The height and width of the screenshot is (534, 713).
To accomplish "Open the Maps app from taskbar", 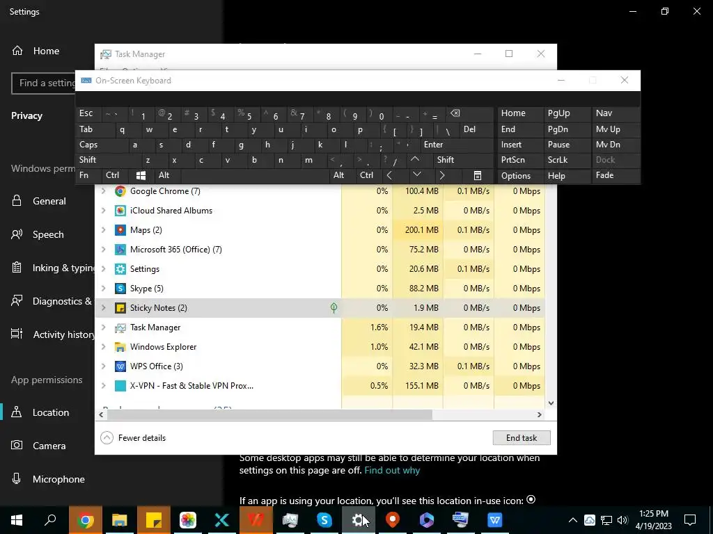I will click(x=393, y=520).
